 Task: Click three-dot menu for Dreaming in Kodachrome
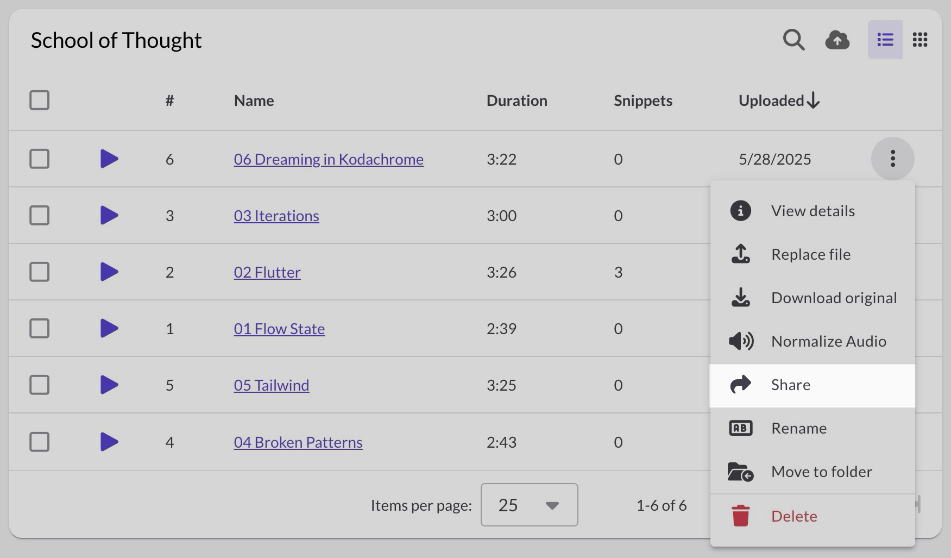tap(892, 159)
